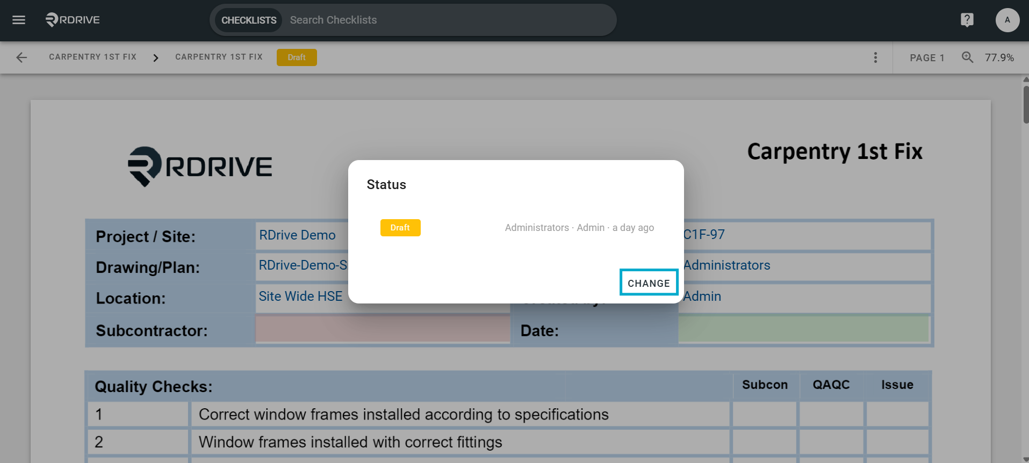This screenshot has width=1029, height=463.
Task: Click Issue cell for quality check 1
Action: coord(897,414)
